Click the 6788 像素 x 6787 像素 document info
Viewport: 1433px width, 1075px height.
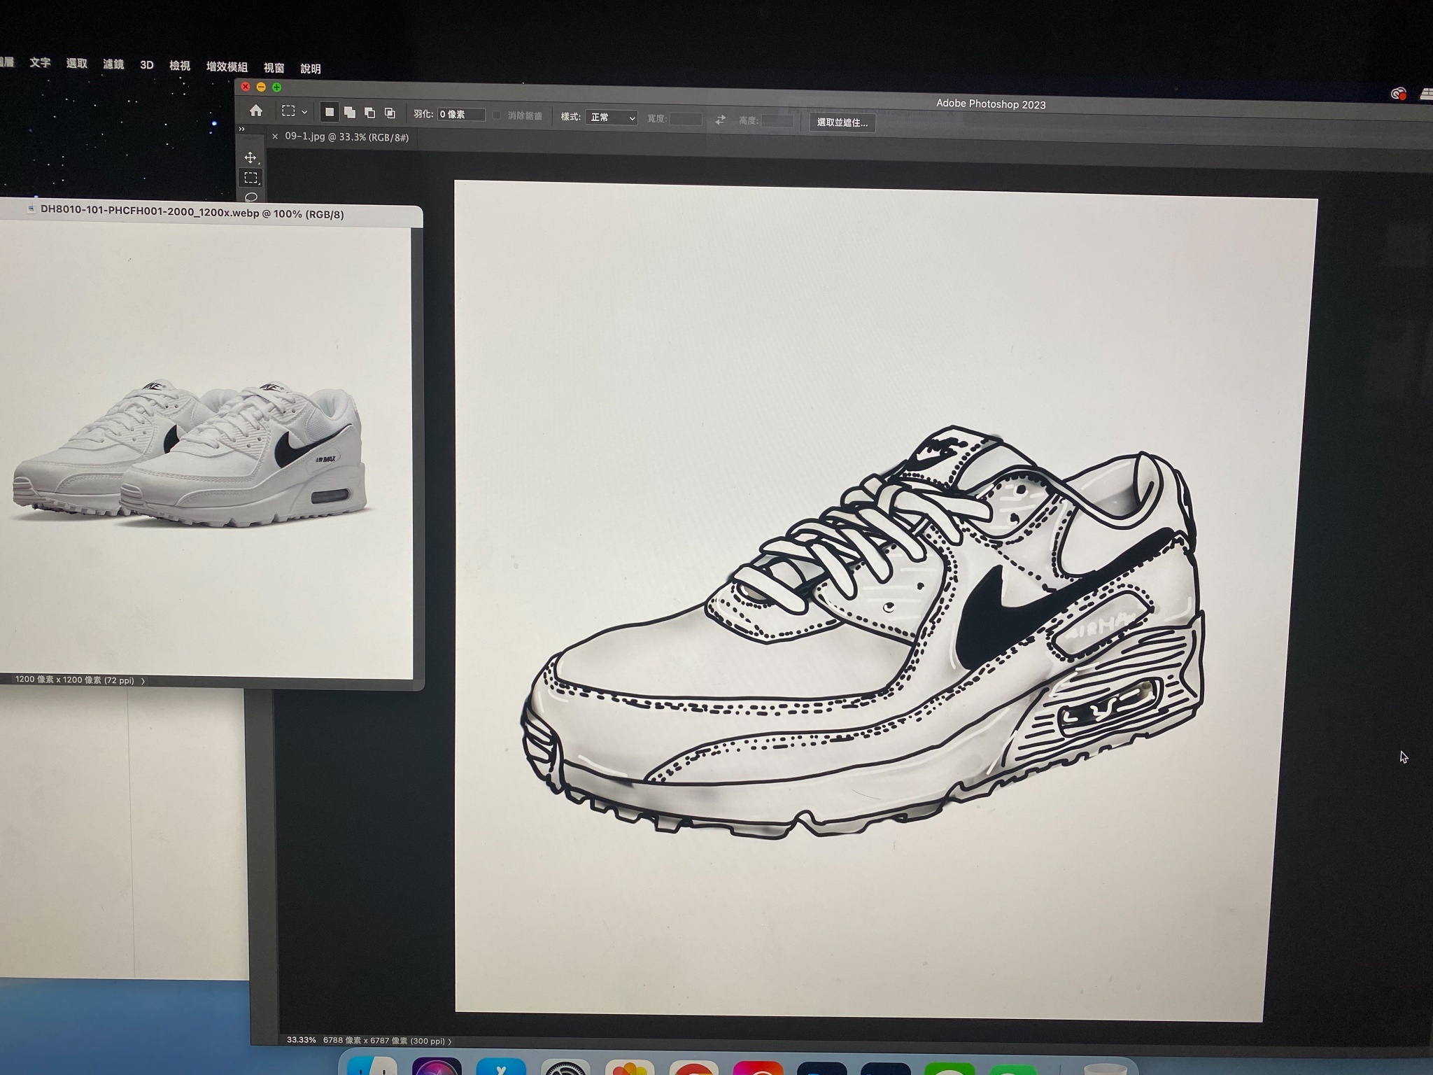(x=383, y=1041)
